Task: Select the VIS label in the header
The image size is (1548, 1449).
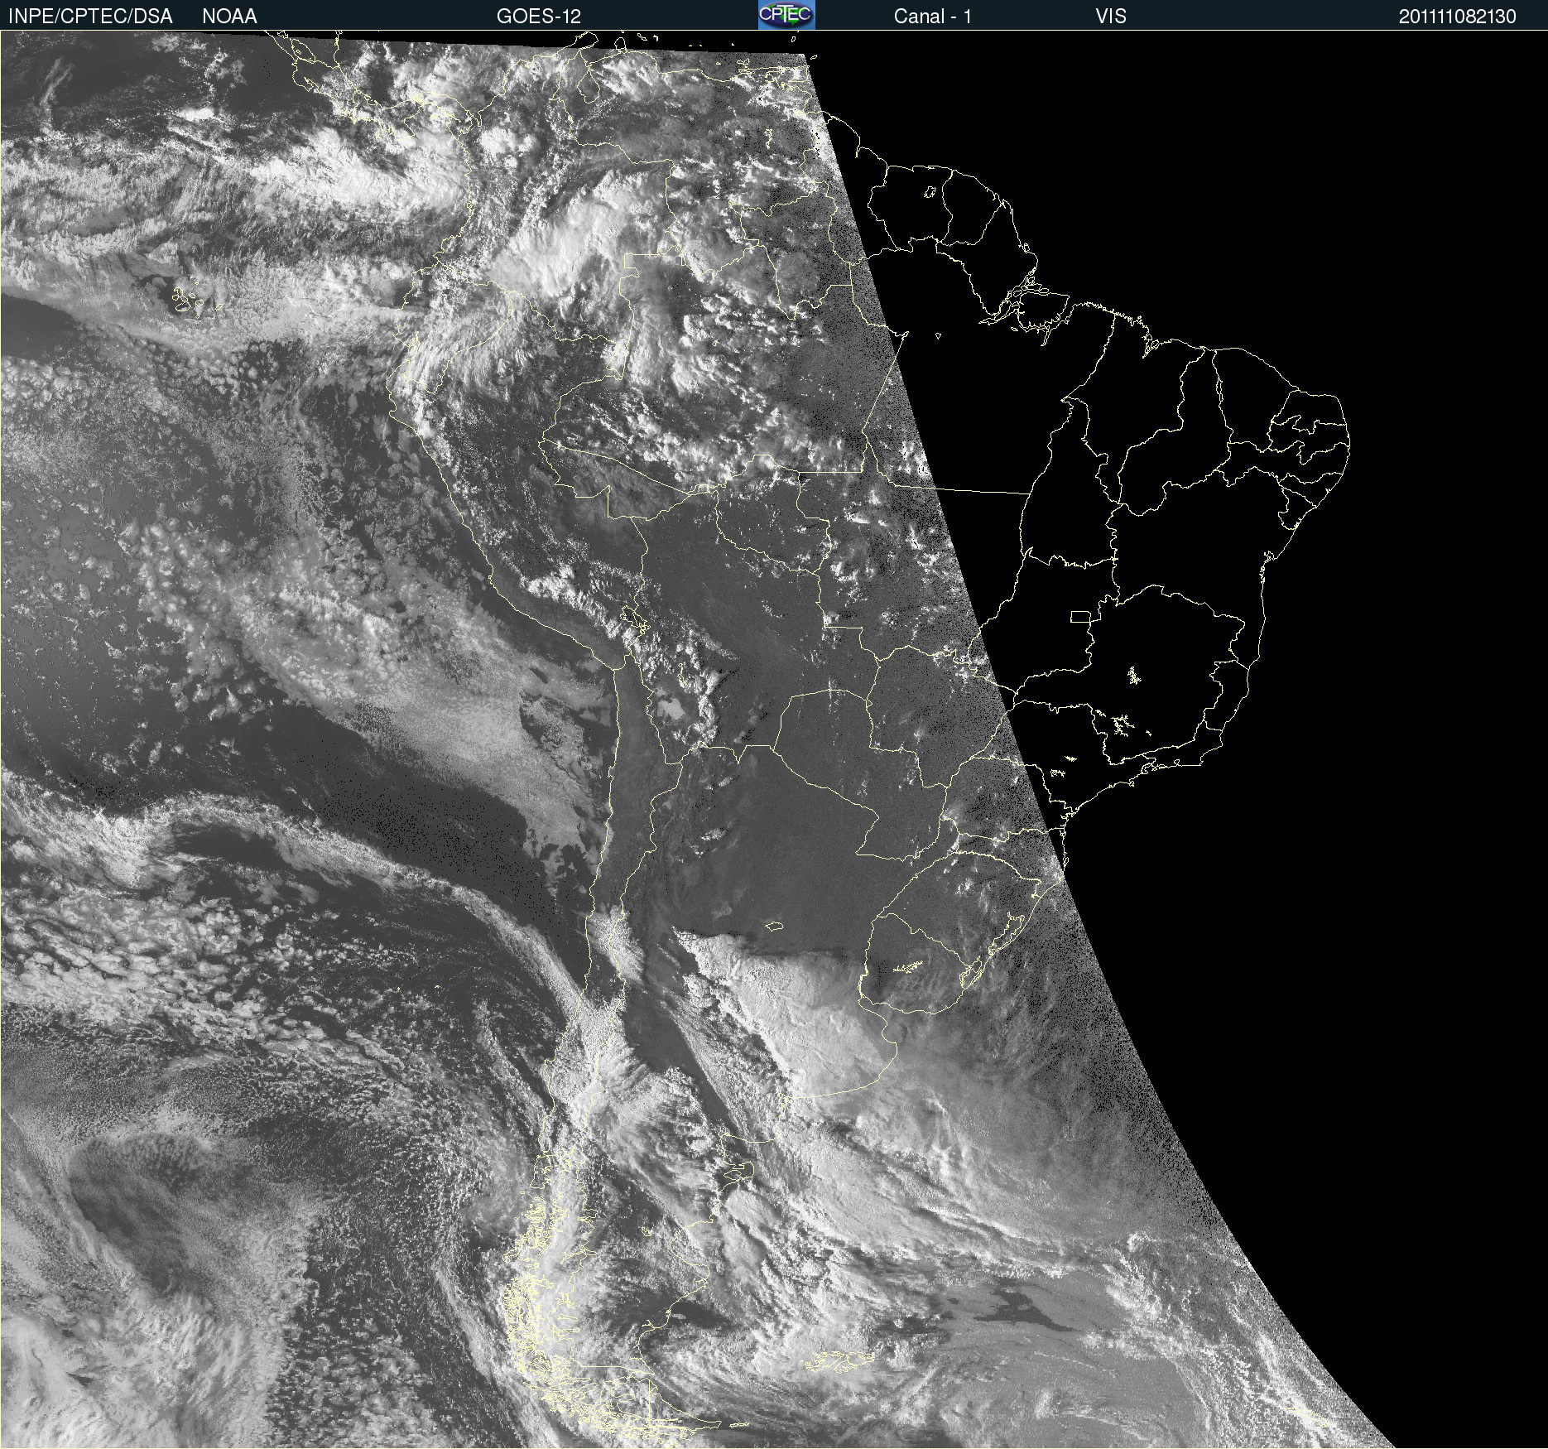Action: click(1111, 17)
